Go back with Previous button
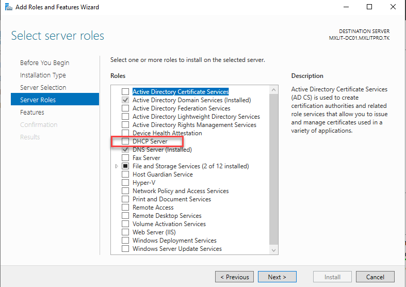 [x=234, y=277]
